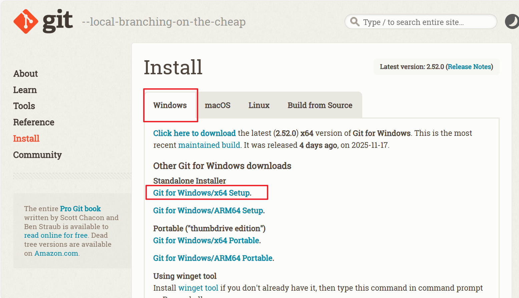The image size is (519, 298).
Task: Click the orange Git diamond logo icon
Action: (26, 22)
